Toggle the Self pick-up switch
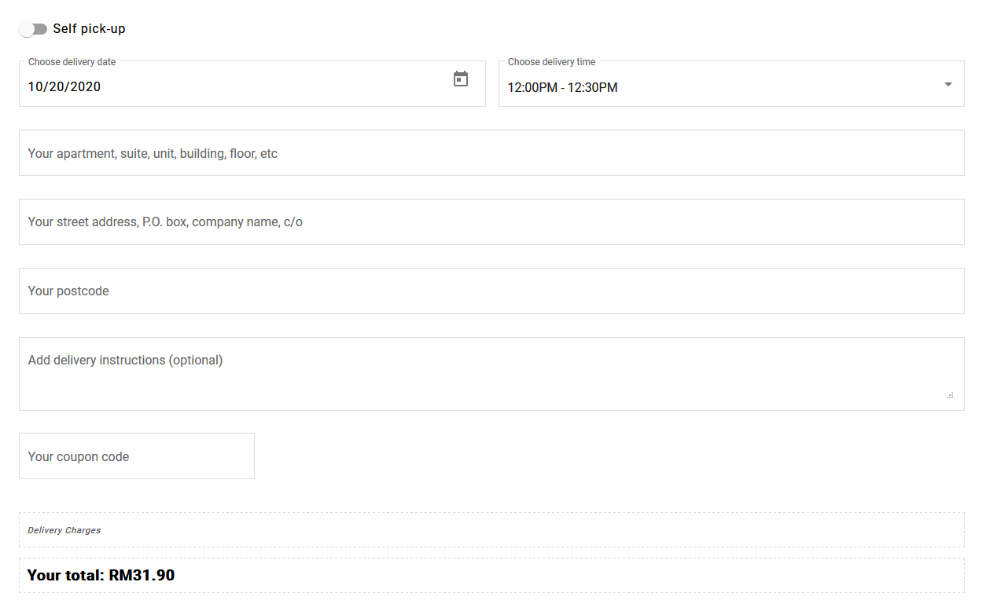Screen dimensions: 990x604 click(33, 29)
